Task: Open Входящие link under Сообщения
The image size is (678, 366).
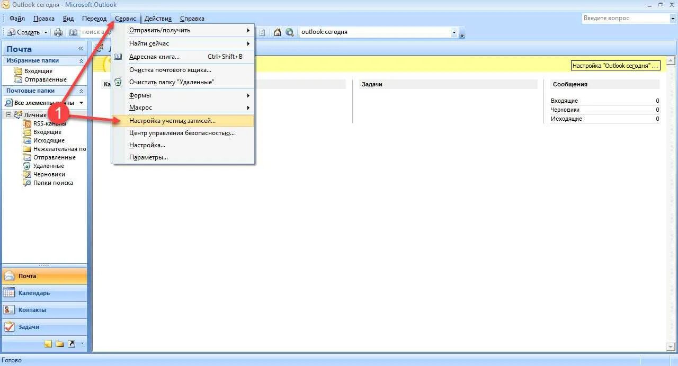Action: [x=564, y=101]
